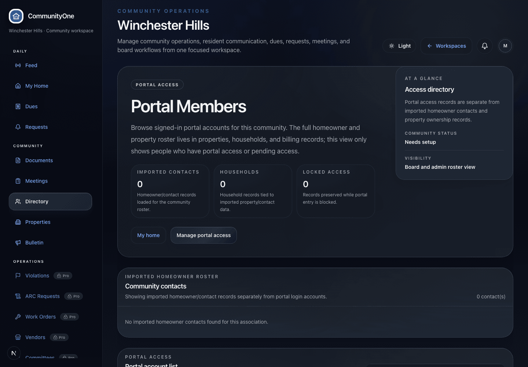The height and width of the screenshot is (367, 528).
Task: Click the Feed broadcast icon
Action: coord(18,65)
